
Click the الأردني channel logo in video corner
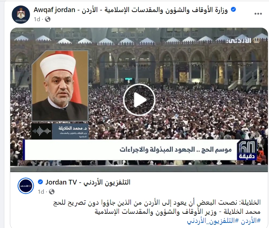(x=244, y=41)
